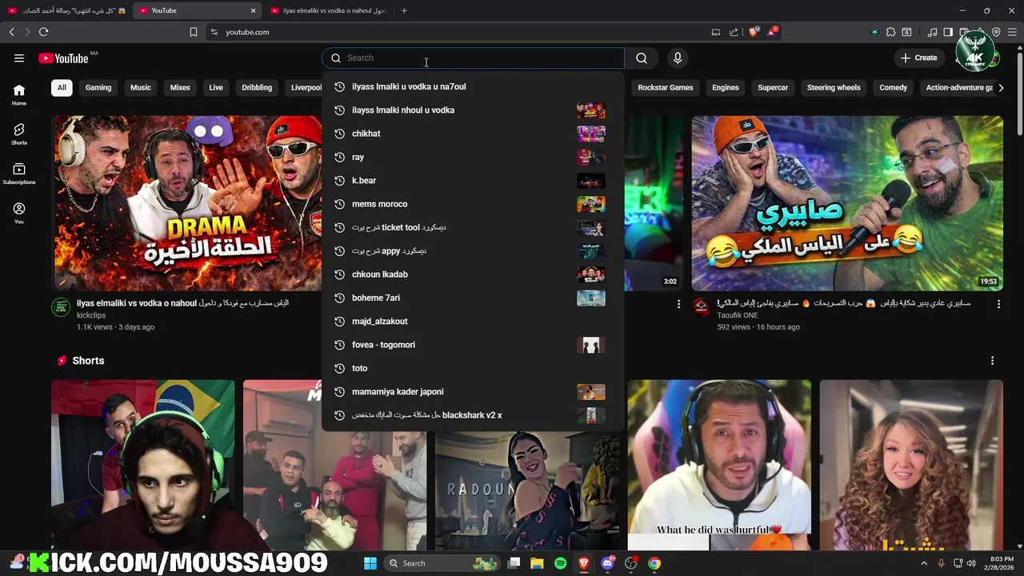Select the Dribbling filter chip

tap(257, 87)
